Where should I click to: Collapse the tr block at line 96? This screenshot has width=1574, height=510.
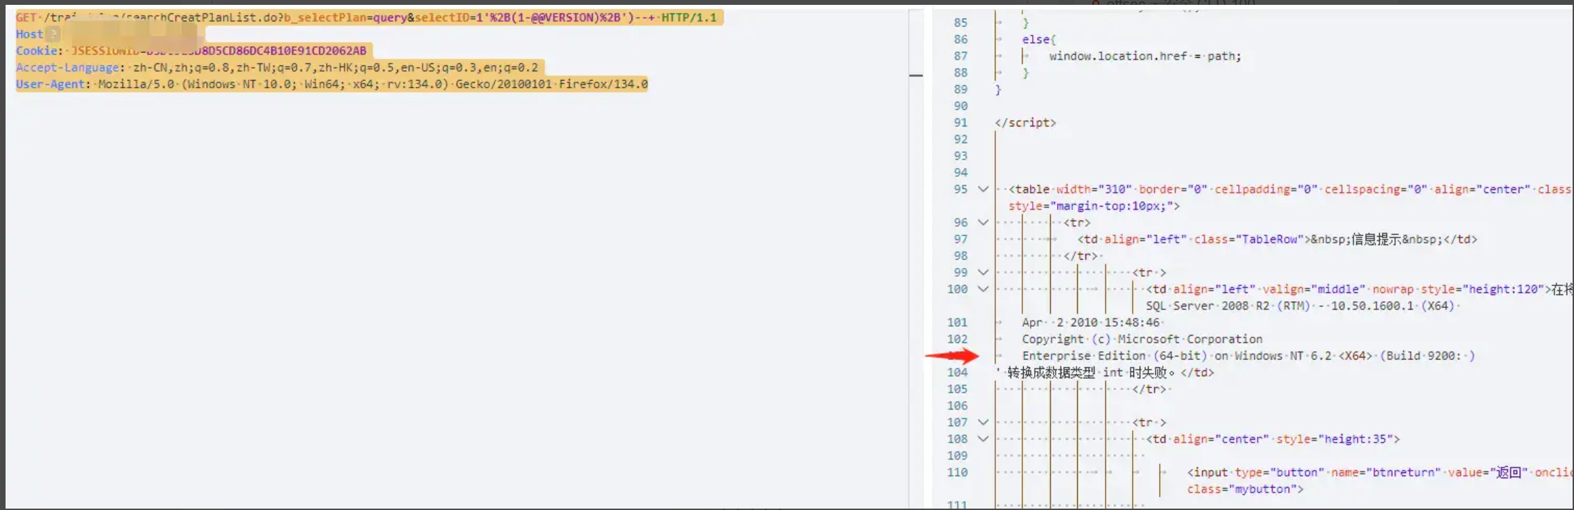(x=983, y=222)
